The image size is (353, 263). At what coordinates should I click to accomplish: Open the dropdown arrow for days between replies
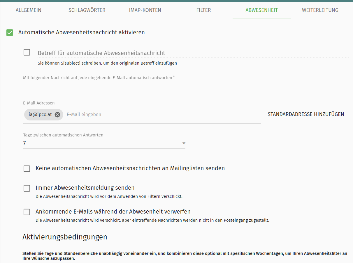[184, 143]
